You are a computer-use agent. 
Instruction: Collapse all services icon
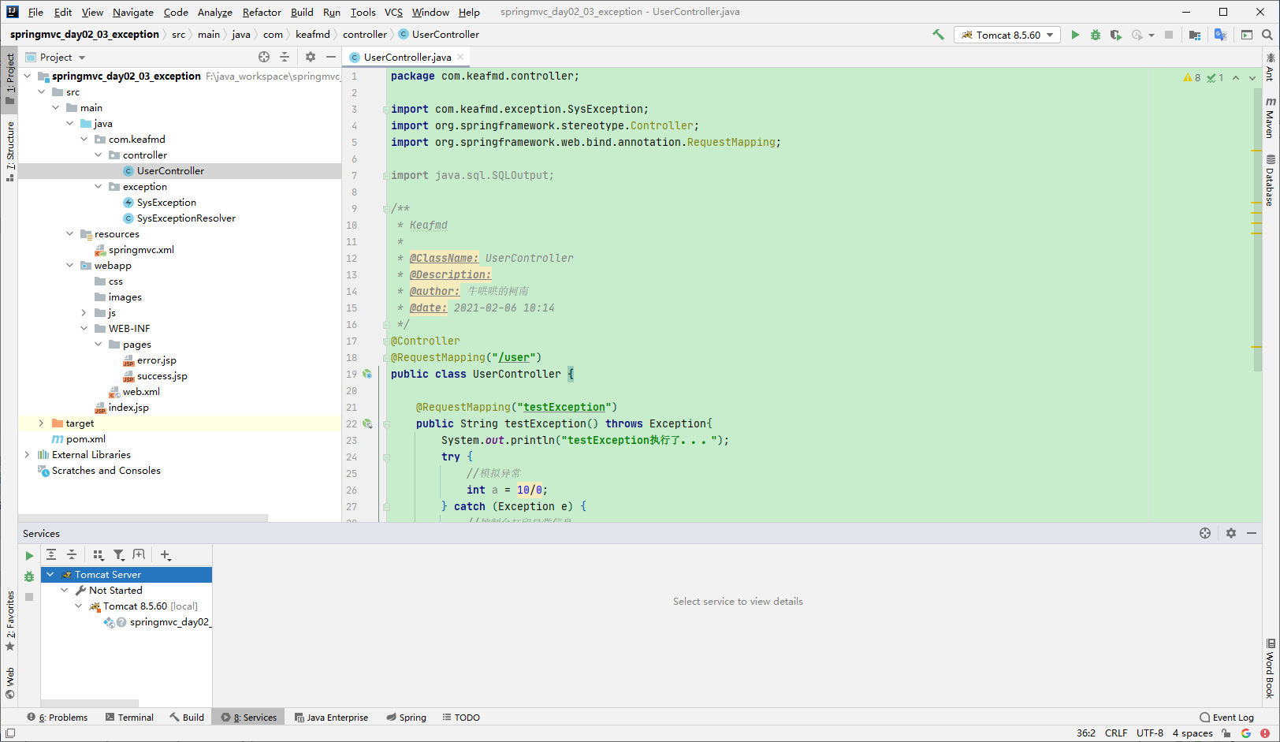72,555
